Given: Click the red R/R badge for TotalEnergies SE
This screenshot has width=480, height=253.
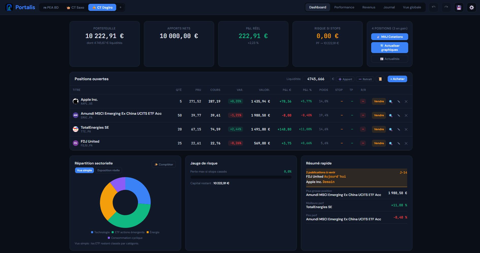Looking at the screenshot, I should [363, 129].
